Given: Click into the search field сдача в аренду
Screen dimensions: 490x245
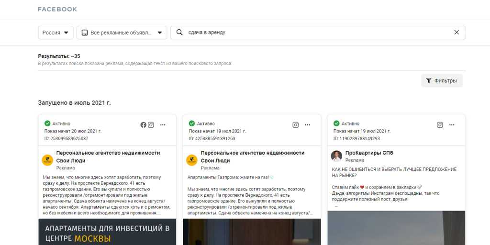Looking at the screenshot, I should pos(316,33).
